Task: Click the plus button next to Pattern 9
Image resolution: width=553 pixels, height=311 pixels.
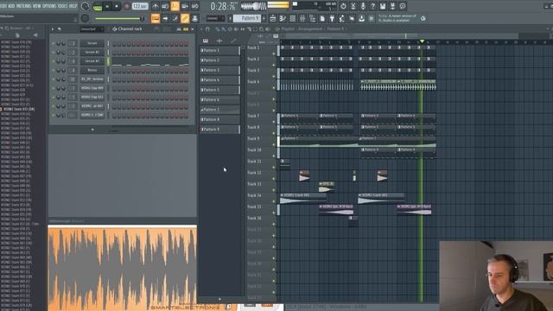Action: click(x=264, y=18)
